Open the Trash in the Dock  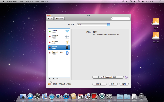(x=141, y=96)
